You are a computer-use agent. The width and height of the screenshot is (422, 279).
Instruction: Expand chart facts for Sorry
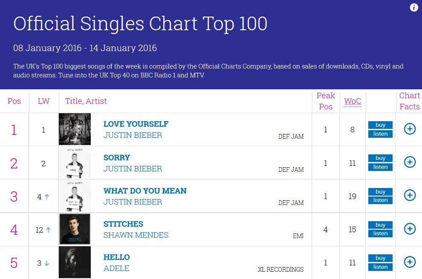point(410,162)
